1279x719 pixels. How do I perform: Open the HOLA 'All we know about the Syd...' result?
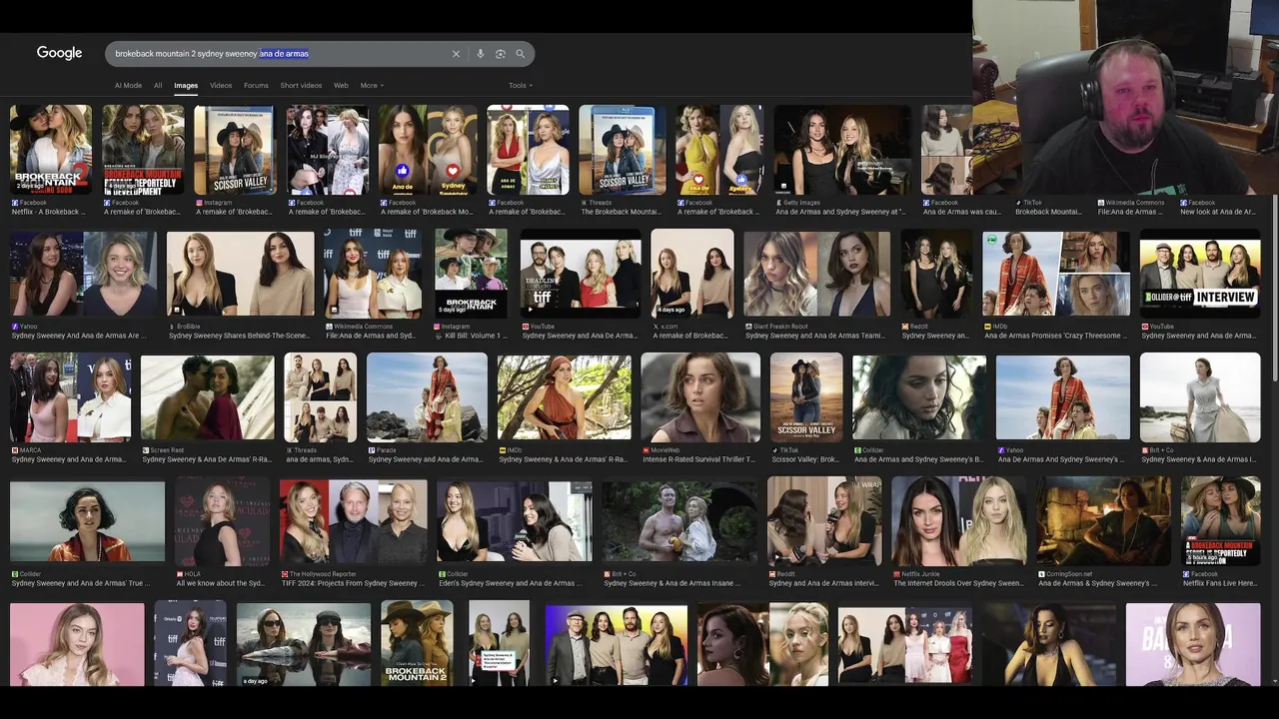point(222,520)
